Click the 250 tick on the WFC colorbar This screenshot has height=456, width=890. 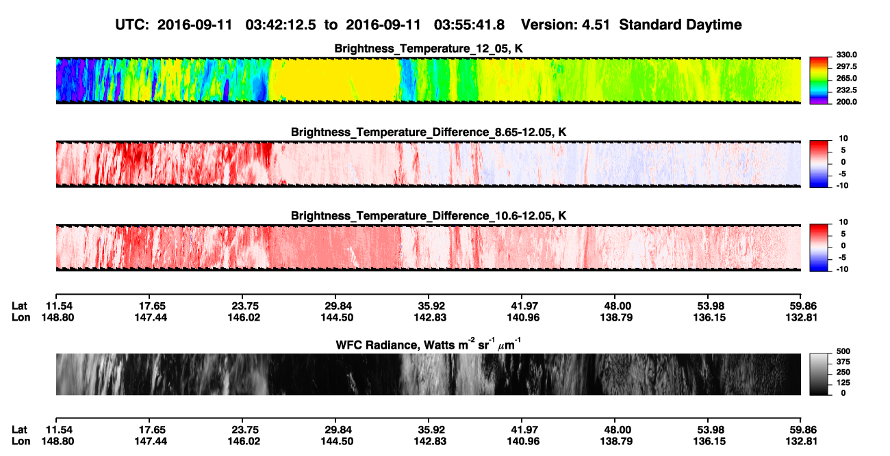pos(842,372)
